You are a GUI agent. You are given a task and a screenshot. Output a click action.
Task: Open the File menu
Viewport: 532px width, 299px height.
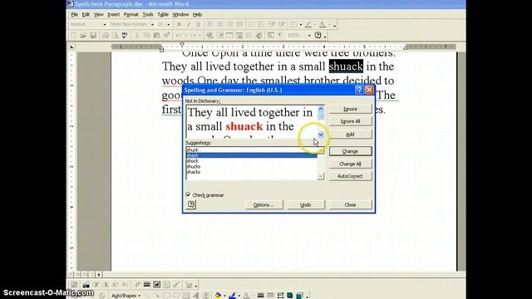(74, 15)
